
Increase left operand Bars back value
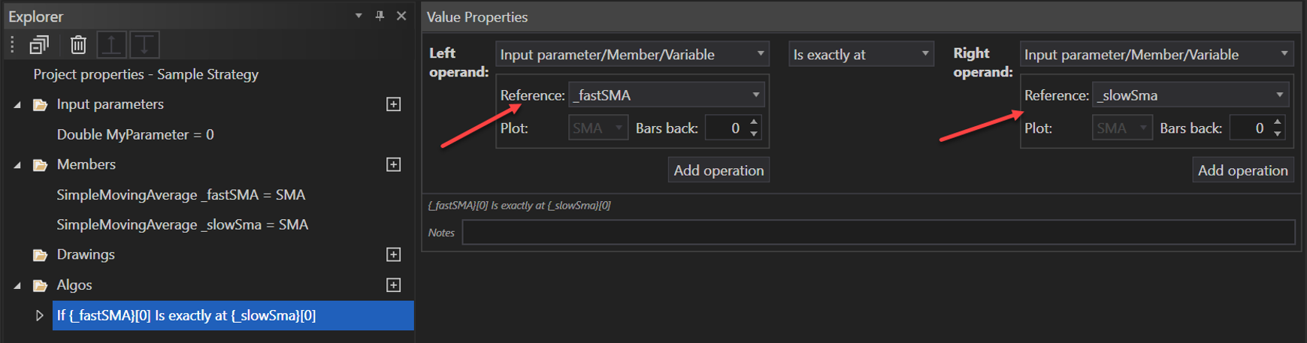[754, 122]
